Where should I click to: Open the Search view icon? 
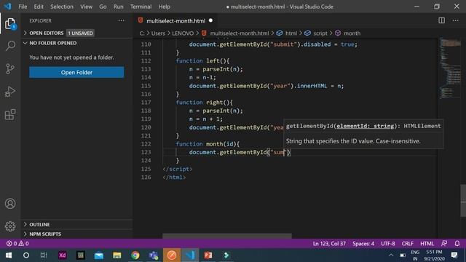pos(10,46)
